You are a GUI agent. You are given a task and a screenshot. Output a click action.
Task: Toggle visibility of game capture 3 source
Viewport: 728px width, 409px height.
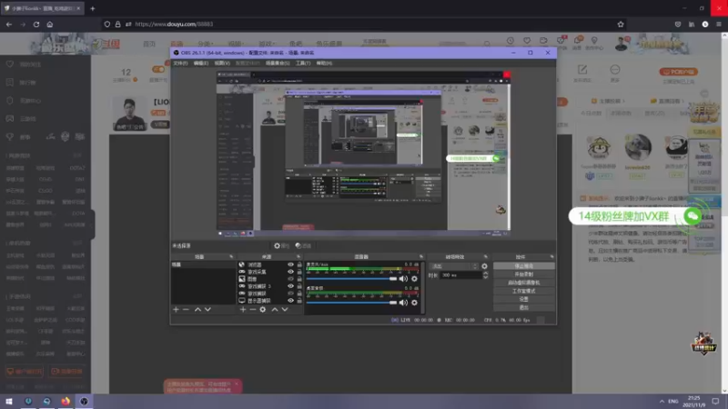point(290,286)
